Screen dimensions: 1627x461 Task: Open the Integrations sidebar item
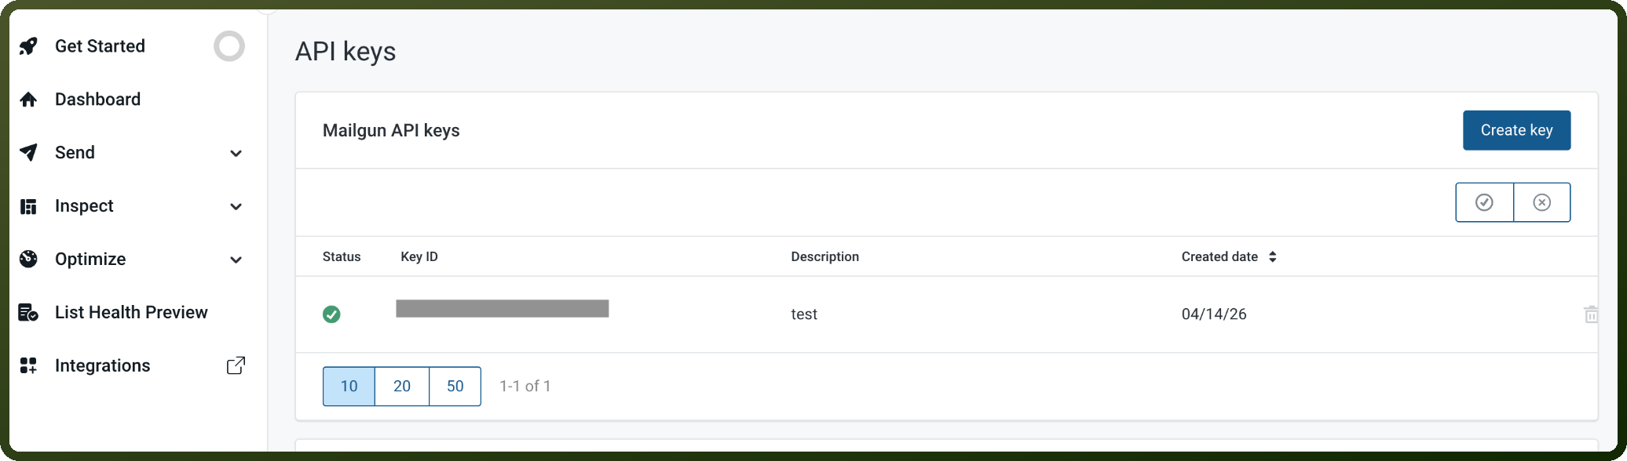(x=102, y=366)
